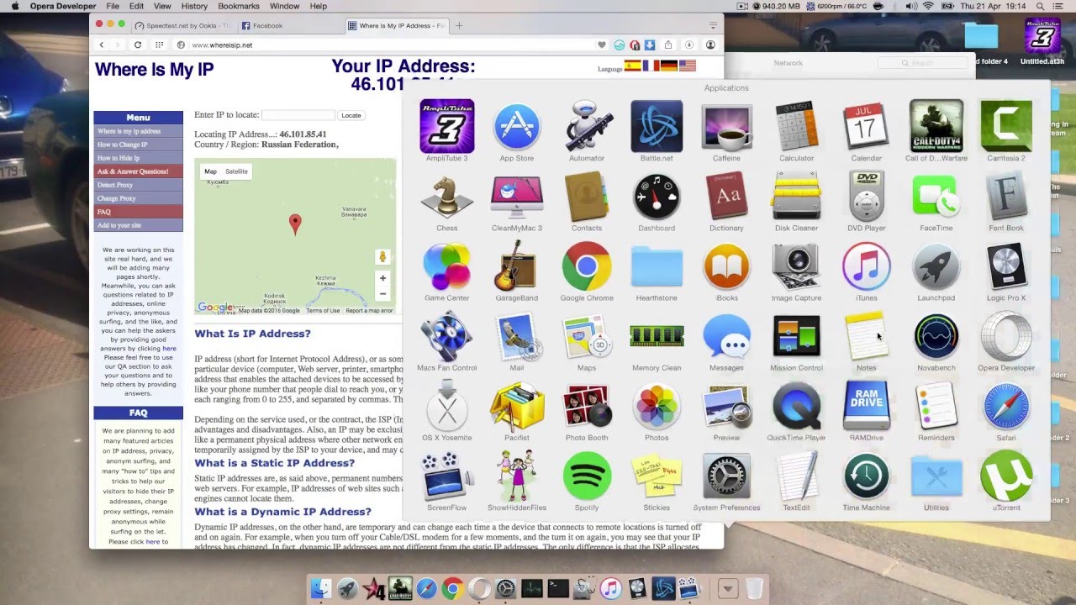Launch Spotify from the Applications grid

[x=587, y=475]
